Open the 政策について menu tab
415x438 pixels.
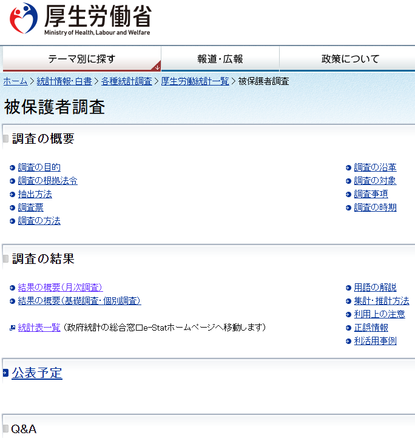350,59
